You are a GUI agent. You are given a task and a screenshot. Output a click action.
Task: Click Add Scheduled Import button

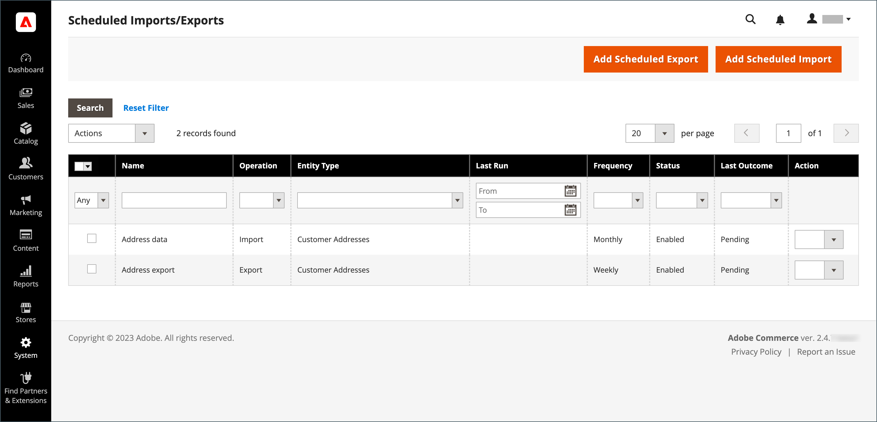tap(778, 59)
